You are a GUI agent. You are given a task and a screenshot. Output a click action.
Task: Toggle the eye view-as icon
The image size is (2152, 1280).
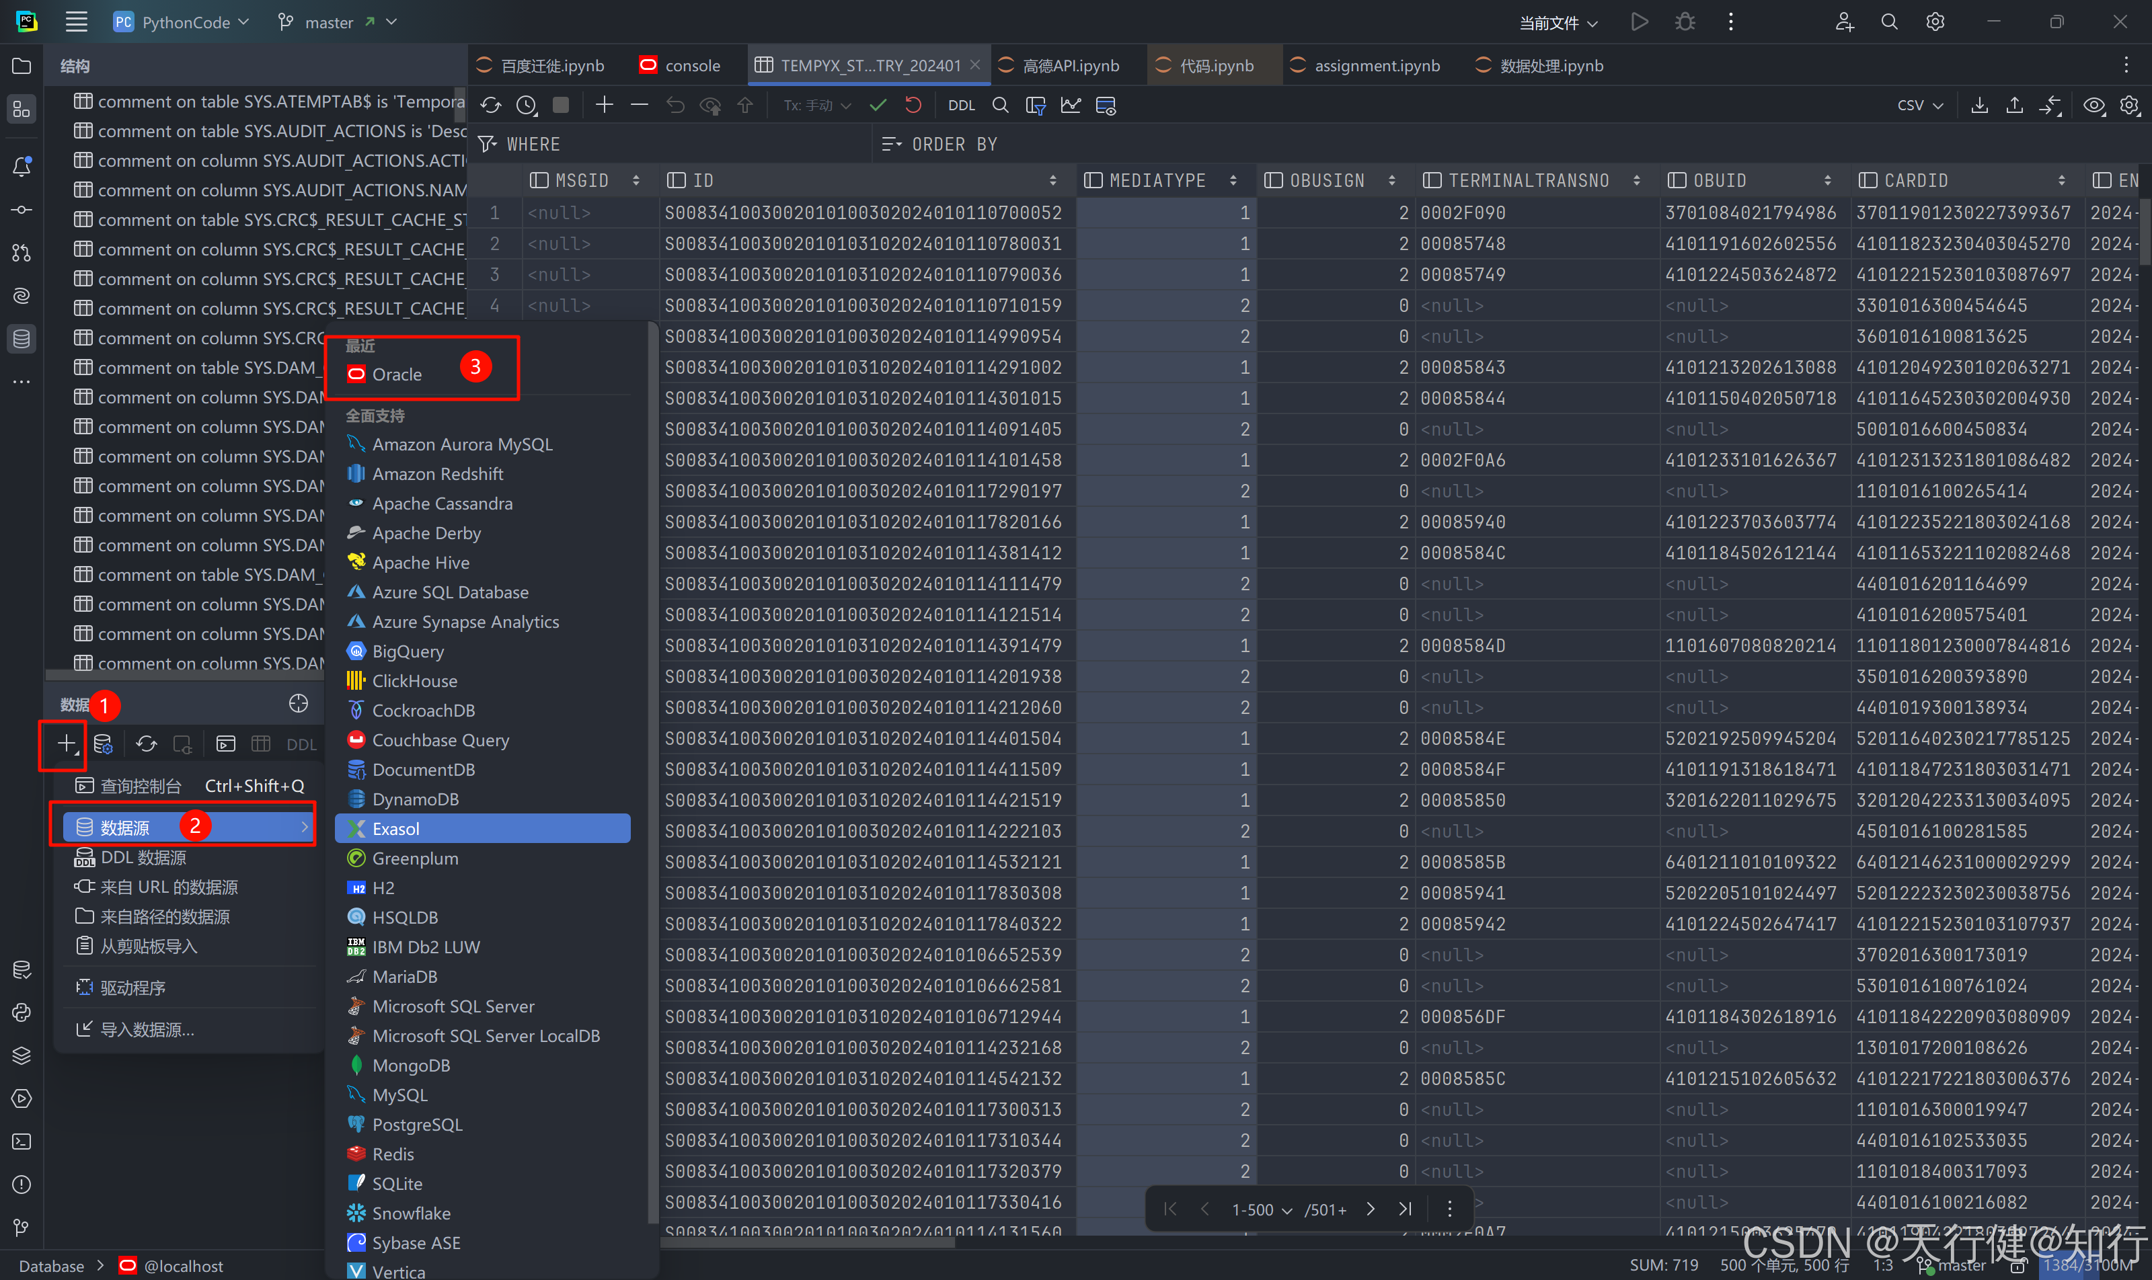2093,106
